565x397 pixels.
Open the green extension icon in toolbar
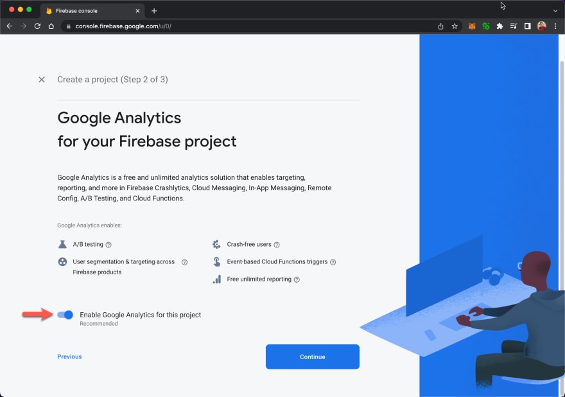tap(486, 26)
